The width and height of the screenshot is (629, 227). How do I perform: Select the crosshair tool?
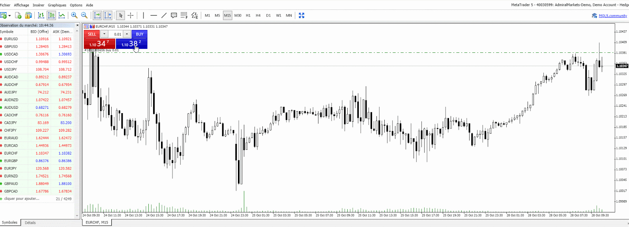click(x=131, y=15)
